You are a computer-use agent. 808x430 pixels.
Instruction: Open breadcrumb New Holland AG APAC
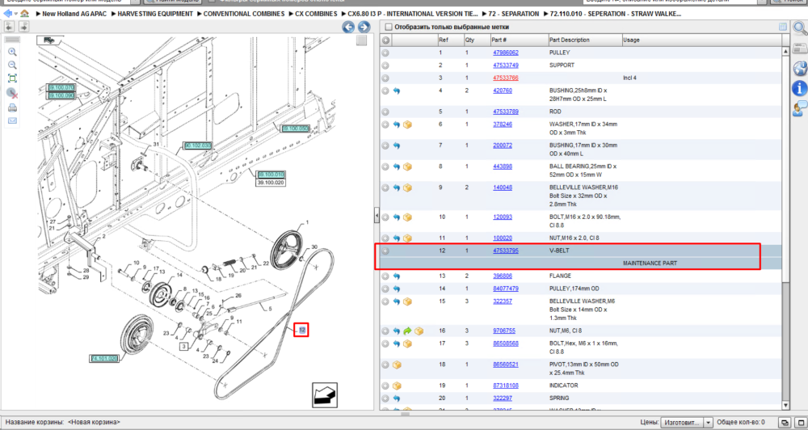[74, 14]
